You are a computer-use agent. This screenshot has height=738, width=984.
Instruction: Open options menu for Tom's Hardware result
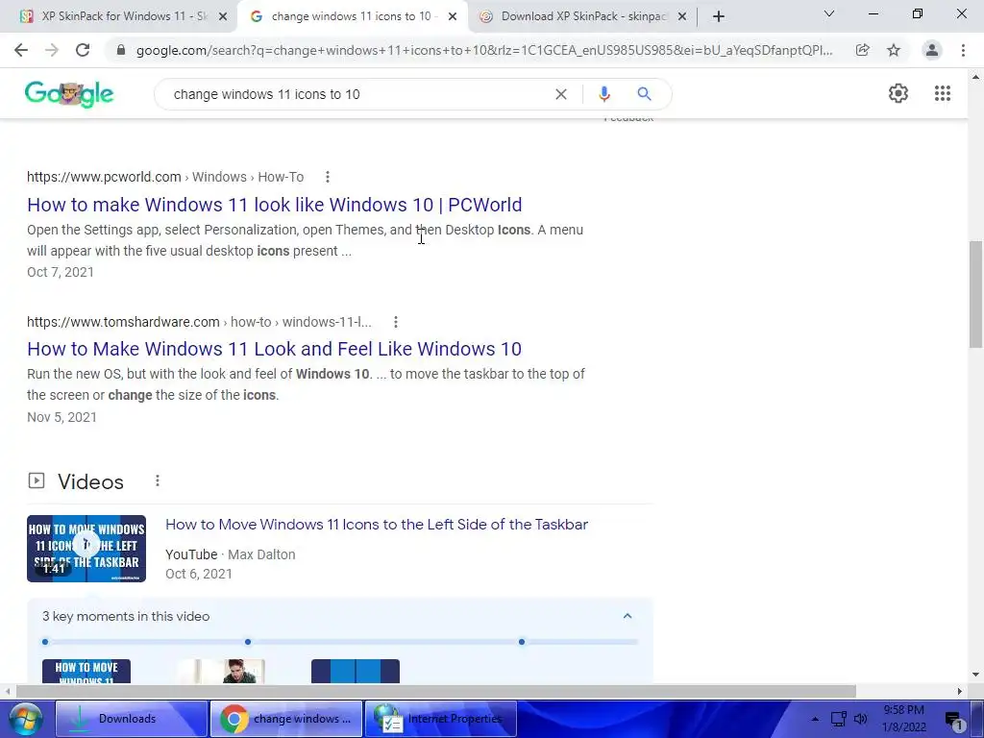[x=395, y=322]
